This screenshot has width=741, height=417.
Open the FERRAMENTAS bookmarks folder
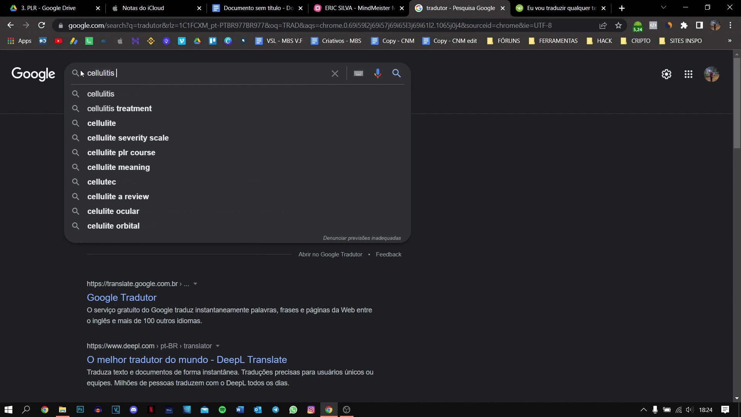(x=553, y=41)
